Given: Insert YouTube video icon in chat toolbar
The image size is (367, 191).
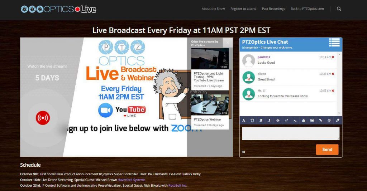Looking at the screenshot, I should (303, 120).
